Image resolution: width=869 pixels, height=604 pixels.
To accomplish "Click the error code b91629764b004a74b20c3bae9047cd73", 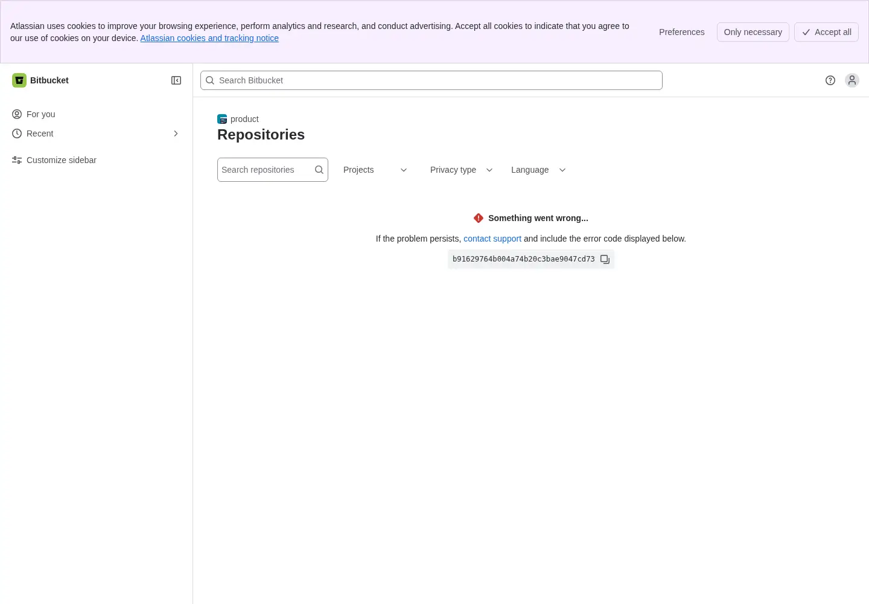I will (x=524, y=259).
